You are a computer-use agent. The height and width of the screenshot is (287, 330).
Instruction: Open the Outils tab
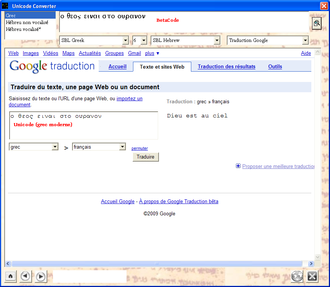(275, 67)
